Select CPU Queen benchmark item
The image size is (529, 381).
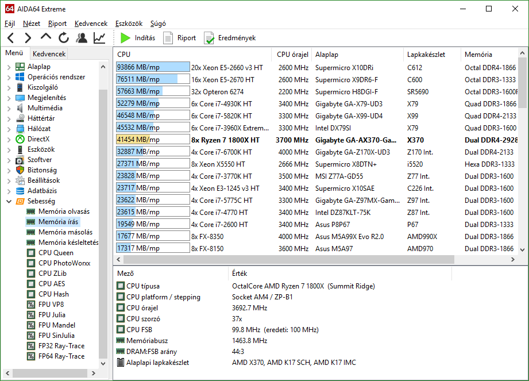click(56, 253)
